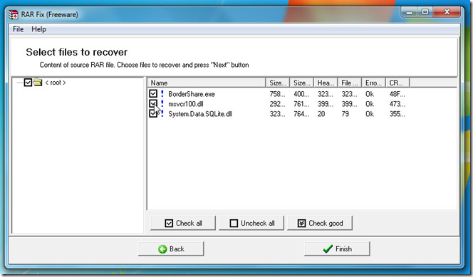This screenshot has width=473, height=277.
Task: Uncheck the msvcr100.dll checkbox
Action: pos(153,104)
